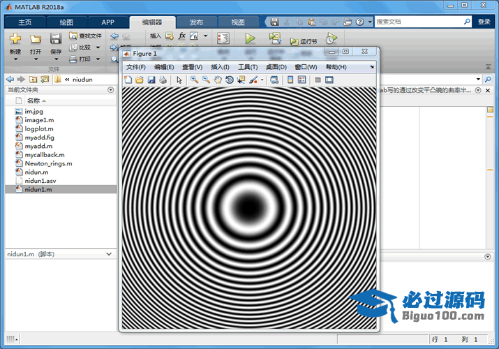Click the New (新建) plus icon
499x349 pixels.
click(x=15, y=39)
